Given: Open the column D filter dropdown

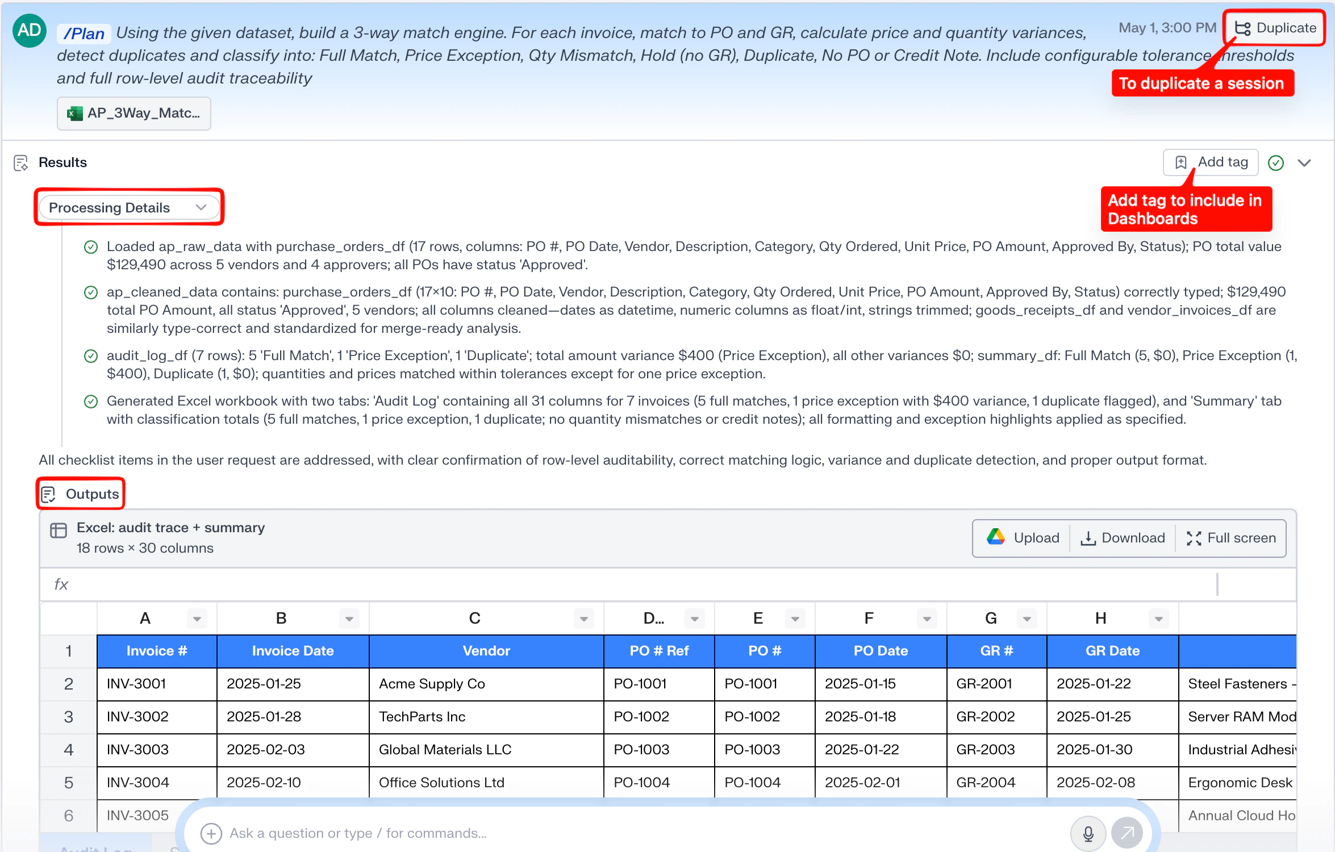Looking at the screenshot, I should 695,619.
